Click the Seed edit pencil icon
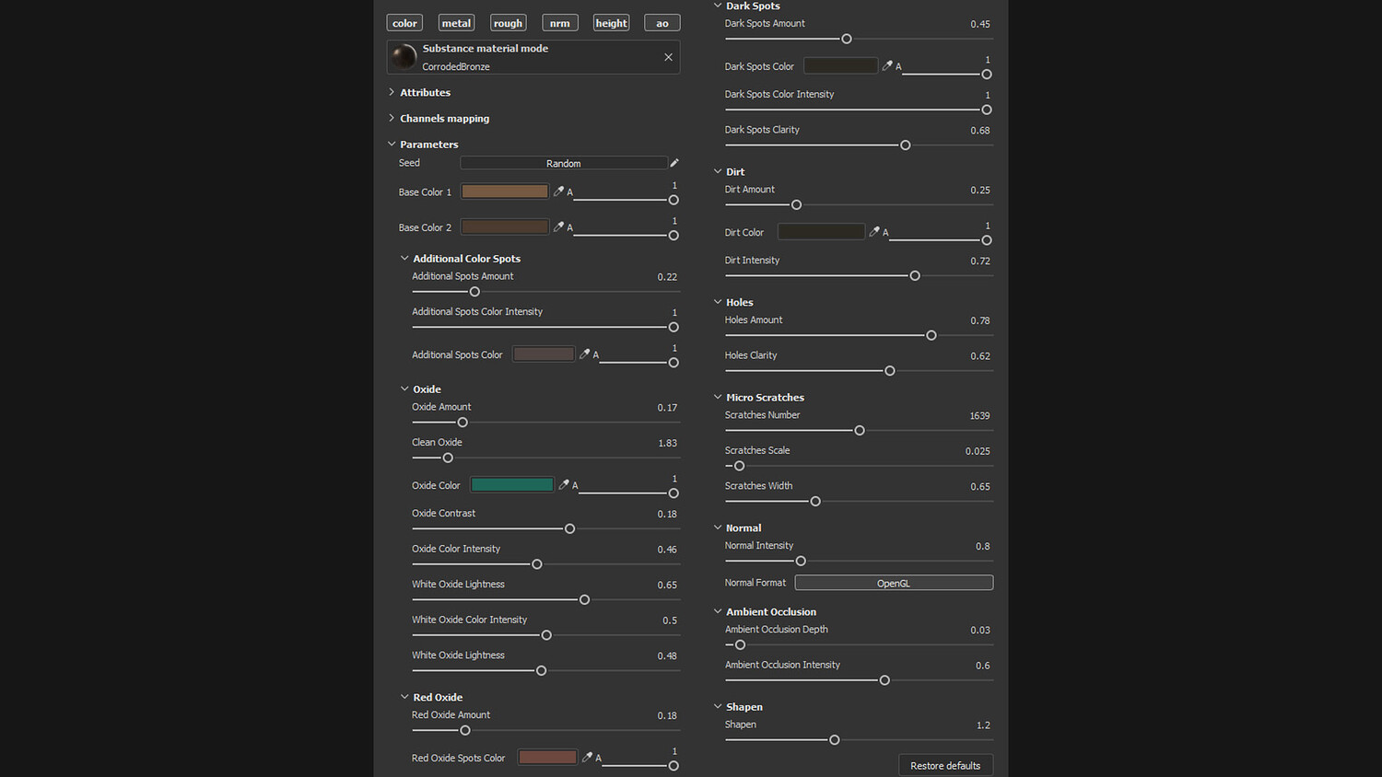Viewport: 1382px width, 777px height. tap(674, 163)
